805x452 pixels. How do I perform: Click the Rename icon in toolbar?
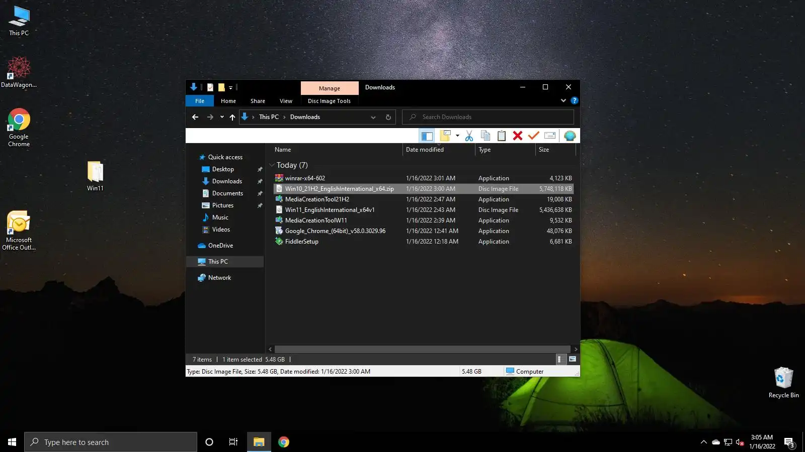[x=550, y=136]
